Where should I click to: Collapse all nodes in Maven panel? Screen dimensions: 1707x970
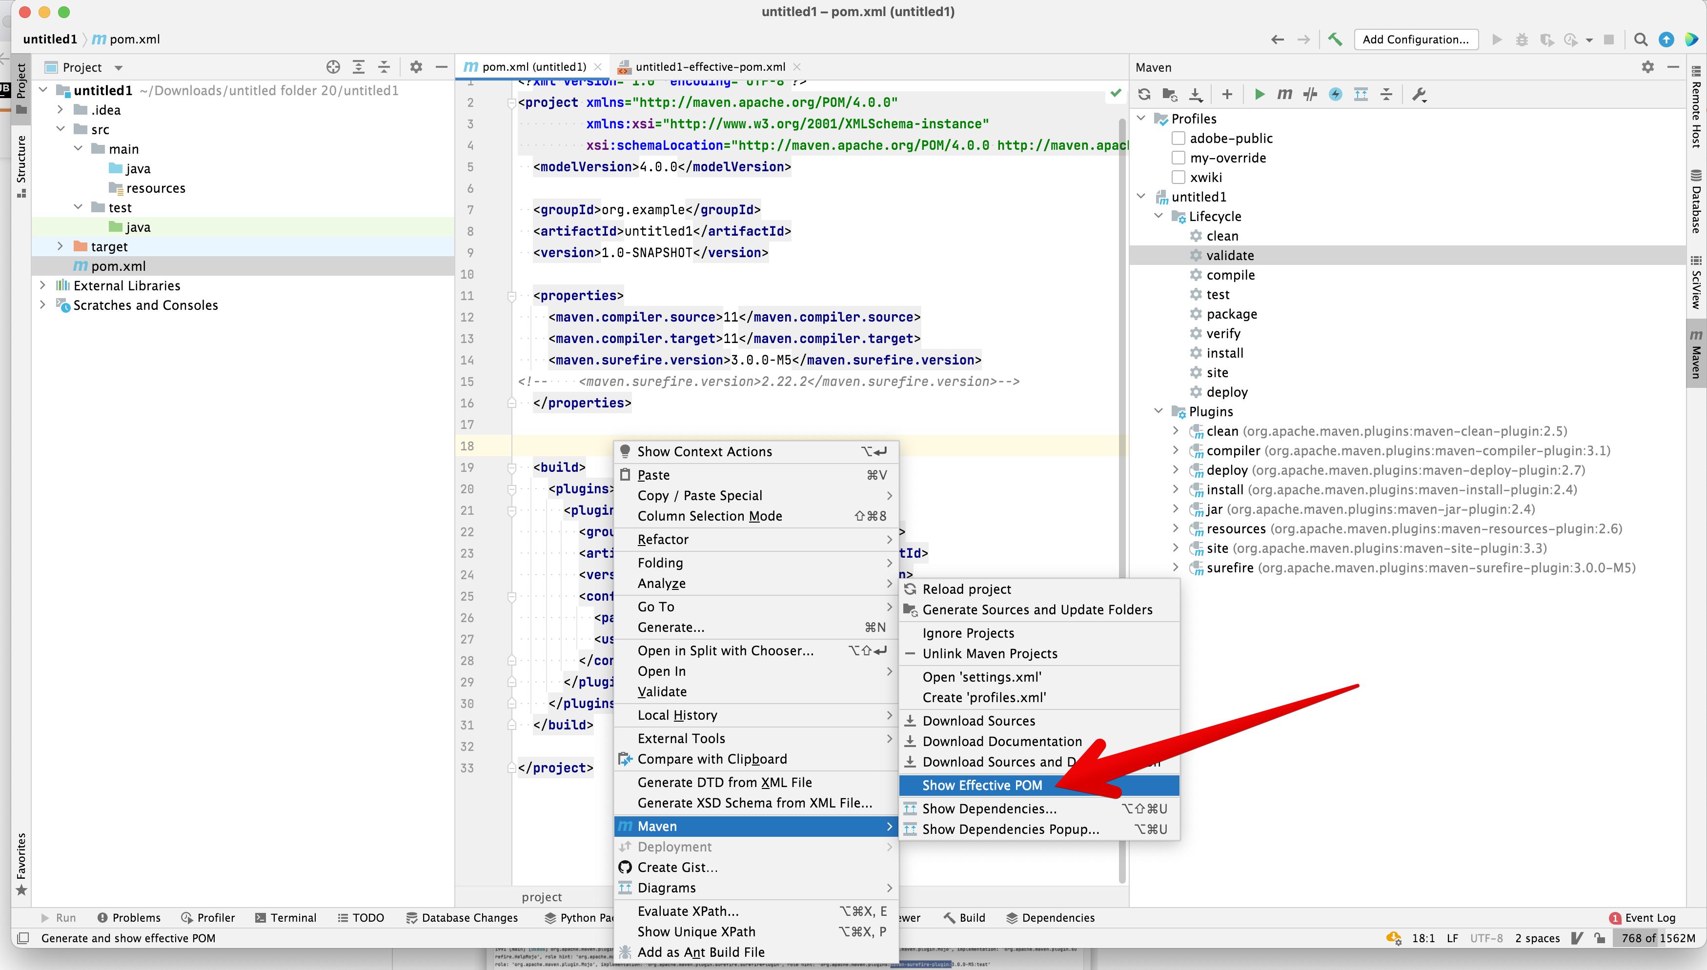[1386, 94]
